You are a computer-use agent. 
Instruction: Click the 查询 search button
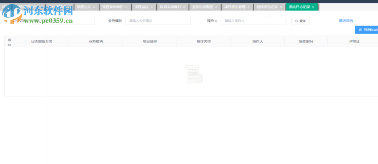[x=300, y=21]
